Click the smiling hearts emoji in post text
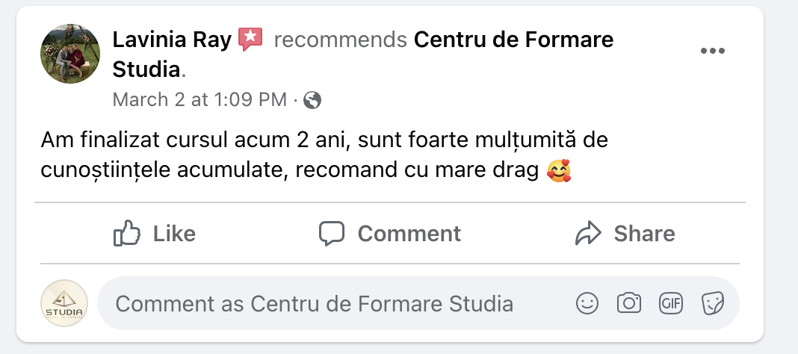 click(x=559, y=171)
